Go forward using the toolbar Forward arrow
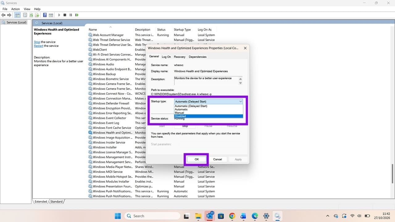This screenshot has height=222, width=395. point(9,15)
